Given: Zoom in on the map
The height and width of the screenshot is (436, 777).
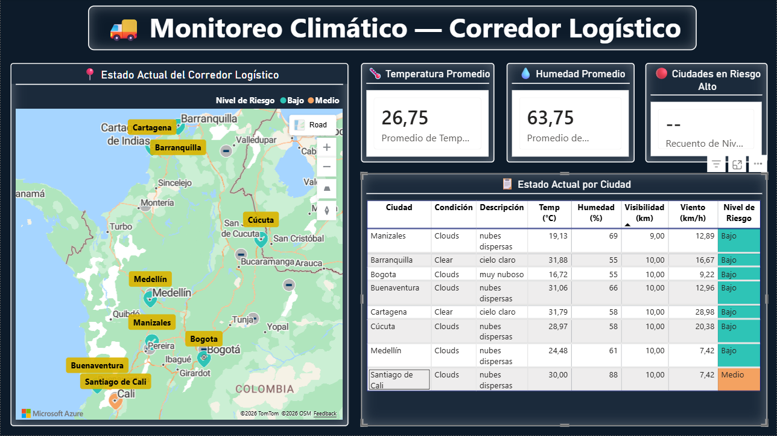Looking at the screenshot, I should tap(327, 147).
